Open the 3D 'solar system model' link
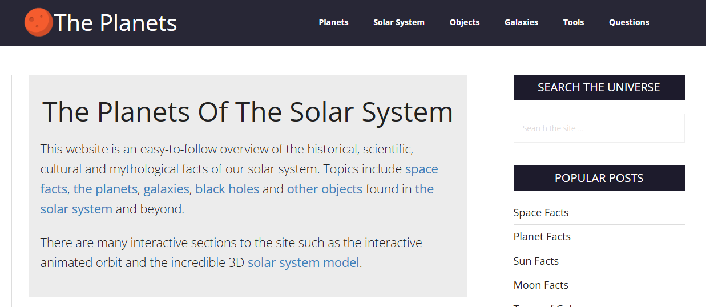 coord(303,262)
